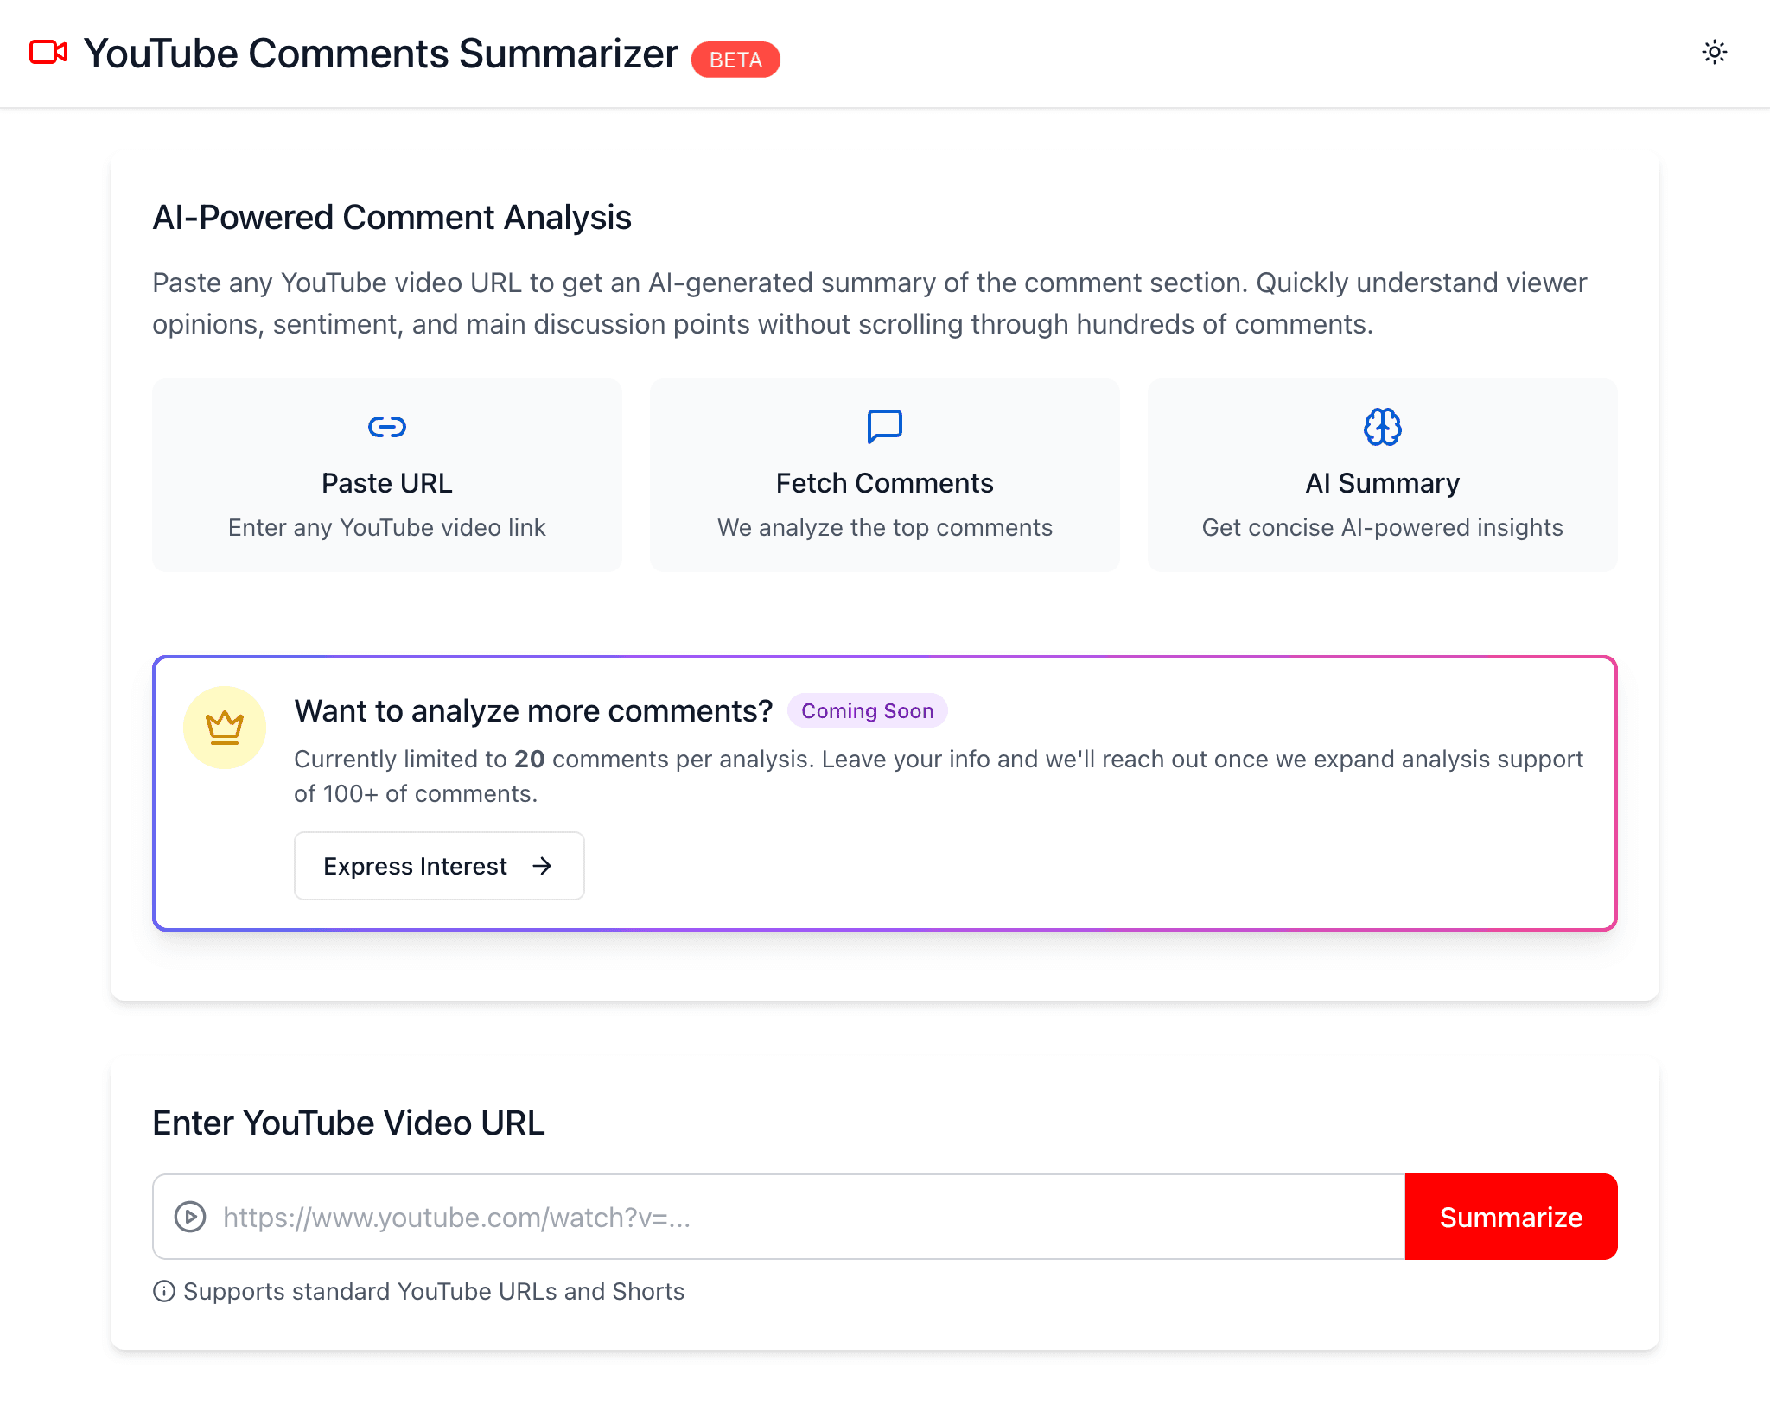The image size is (1770, 1412).
Task: Toggle light/dark mode with the sun icon
Action: tap(1715, 53)
